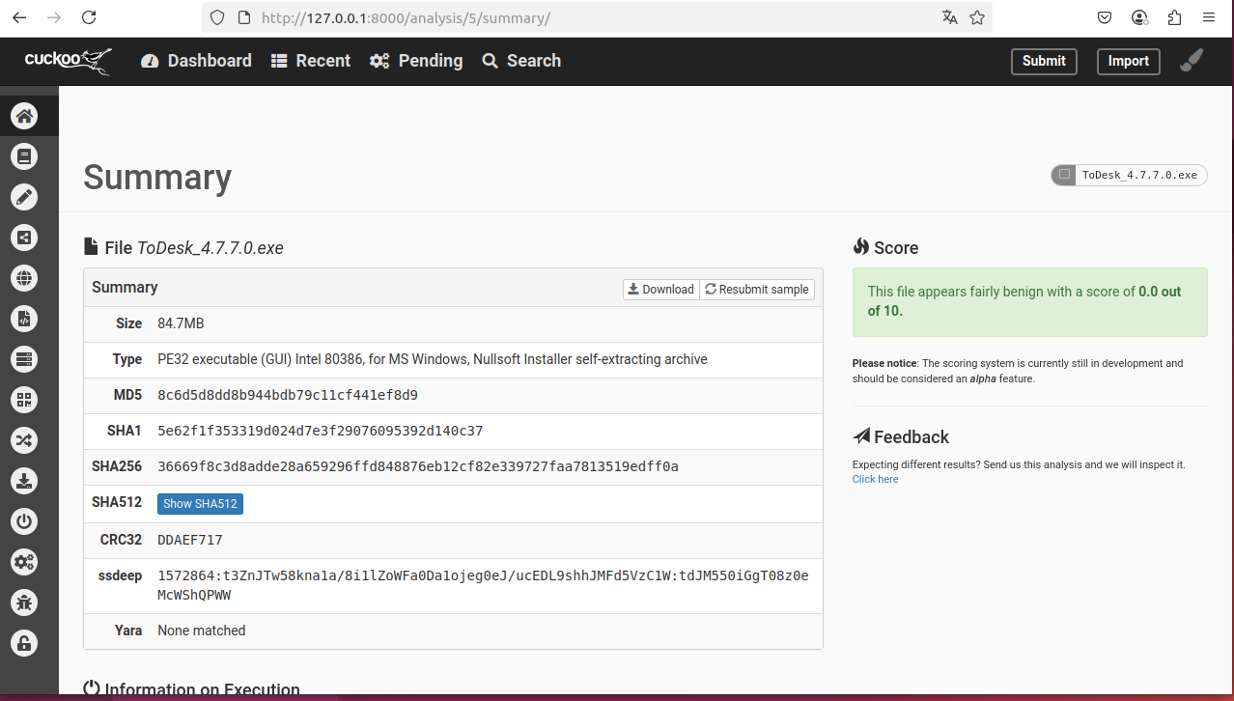Follow the 'Click here' feedback link
The height and width of the screenshot is (701, 1234).
pos(875,479)
